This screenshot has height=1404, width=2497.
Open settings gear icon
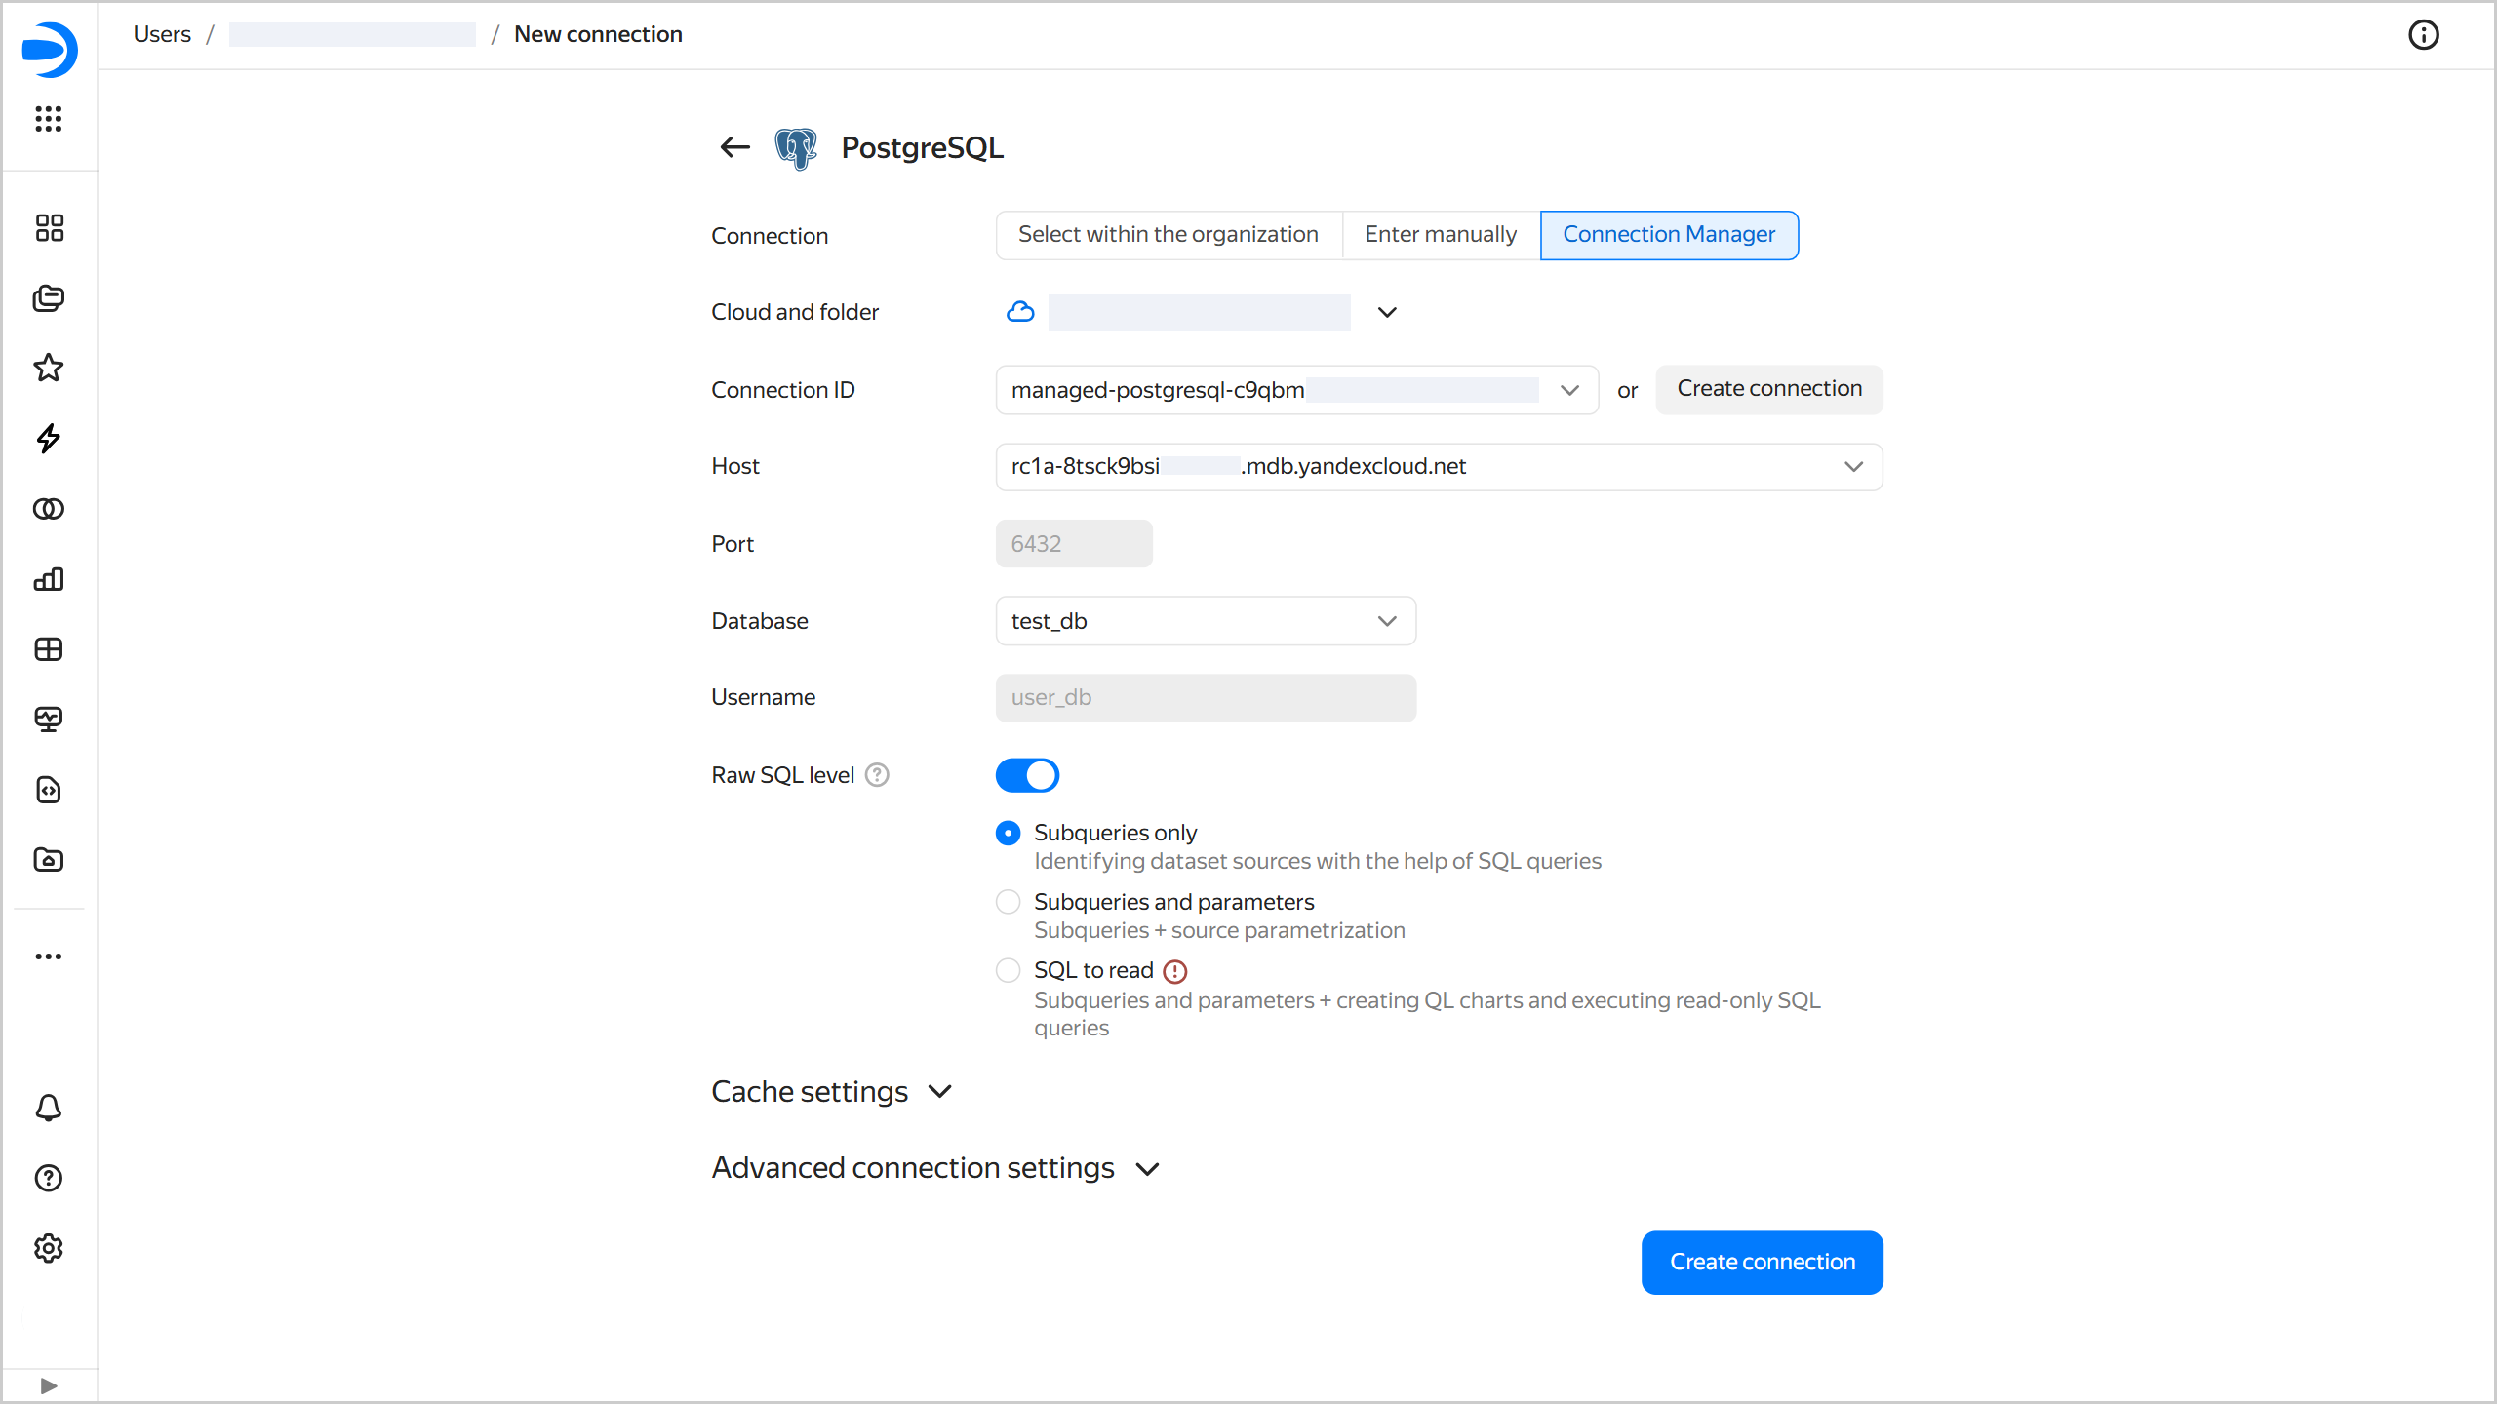pyautogui.click(x=49, y=1248)
